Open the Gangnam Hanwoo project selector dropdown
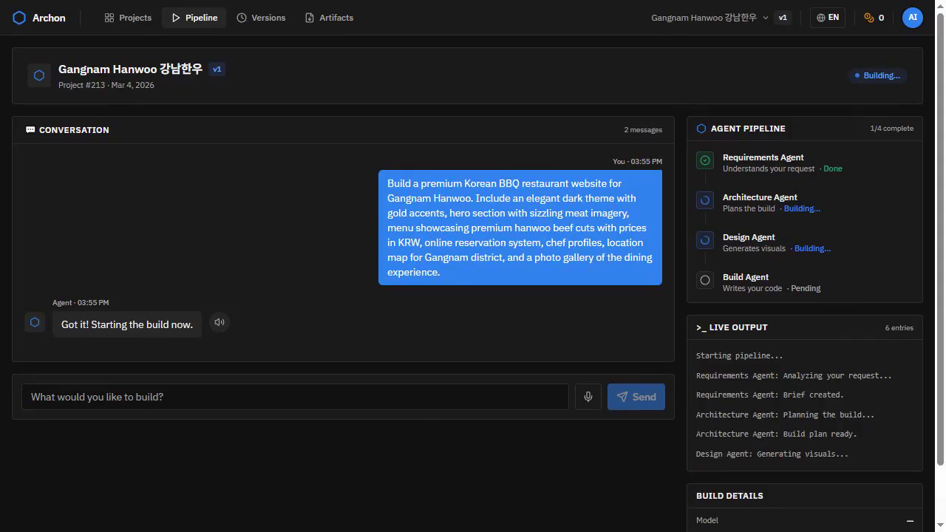946x532 pixels. click(x=709, y=18)
